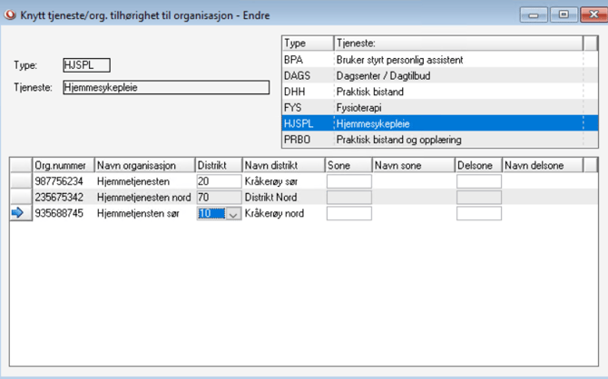
Task: Click the Org.nummer column header
Action: click(x=62, y=165)
